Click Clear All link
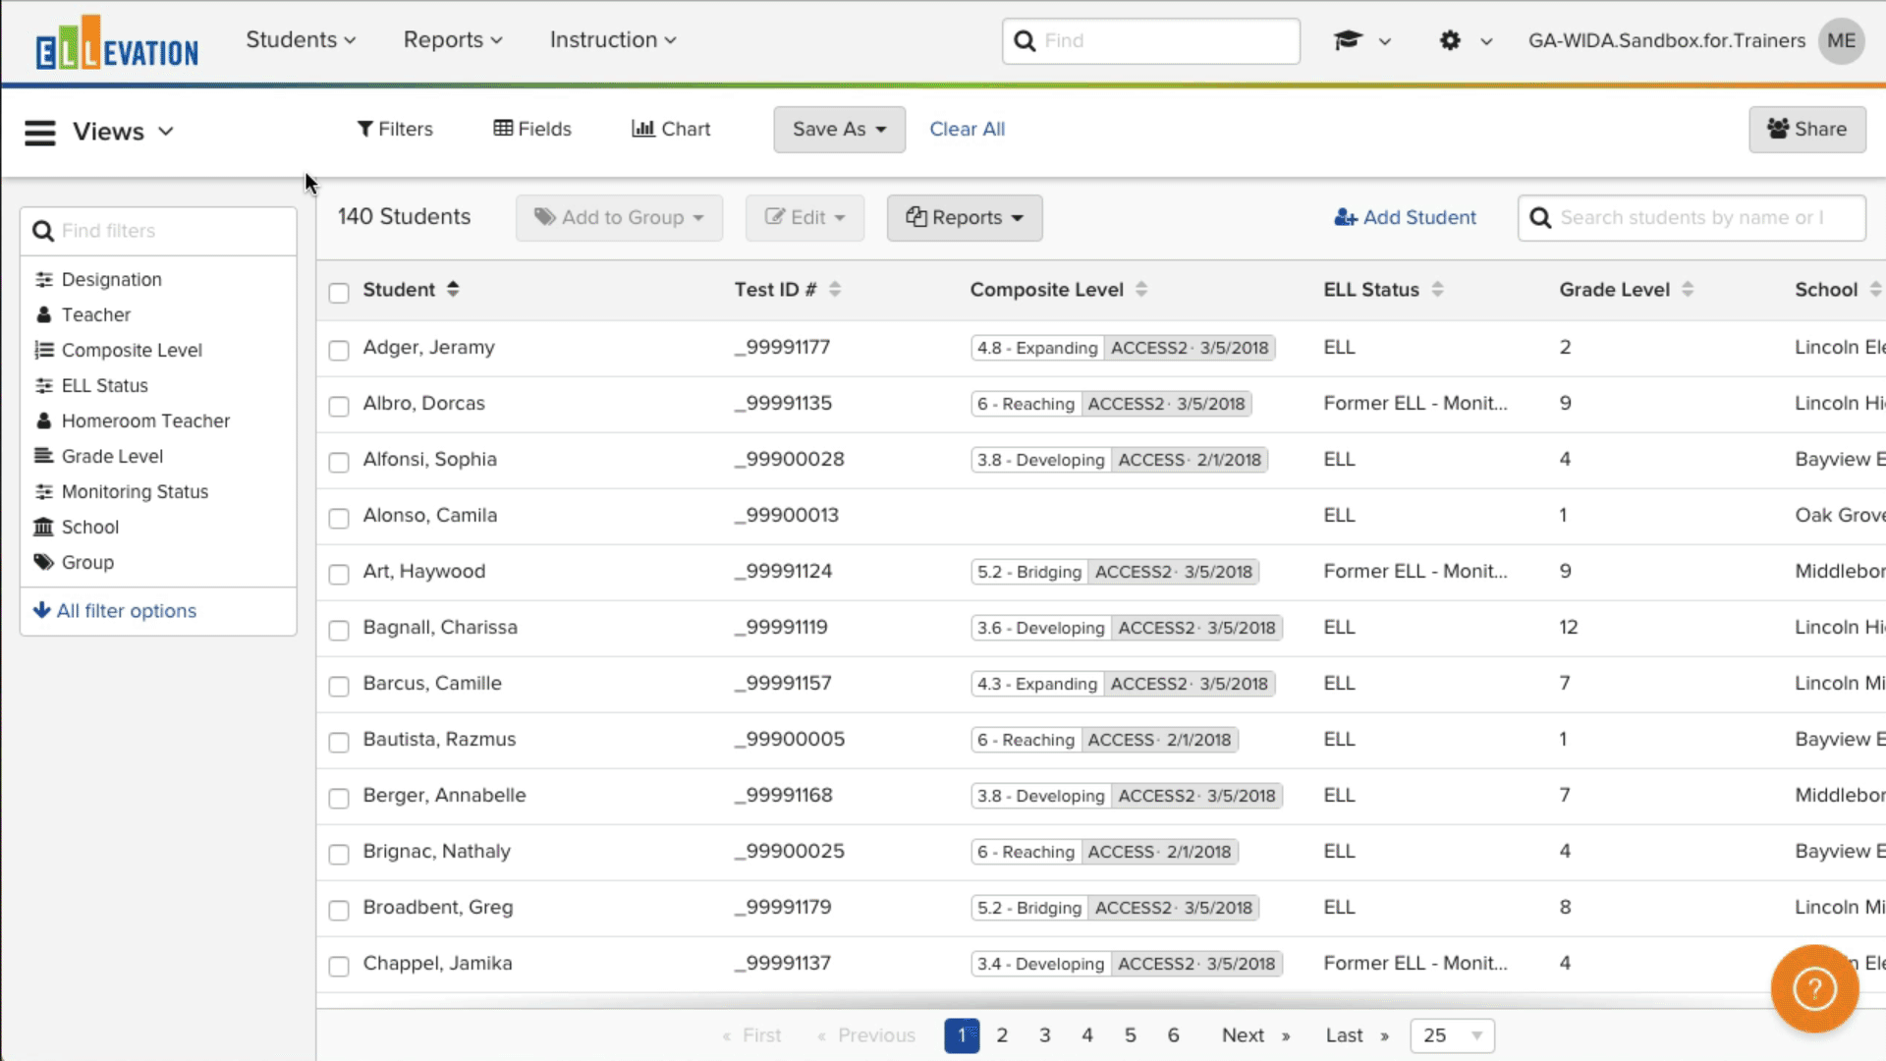 click(x=967, y=130)
